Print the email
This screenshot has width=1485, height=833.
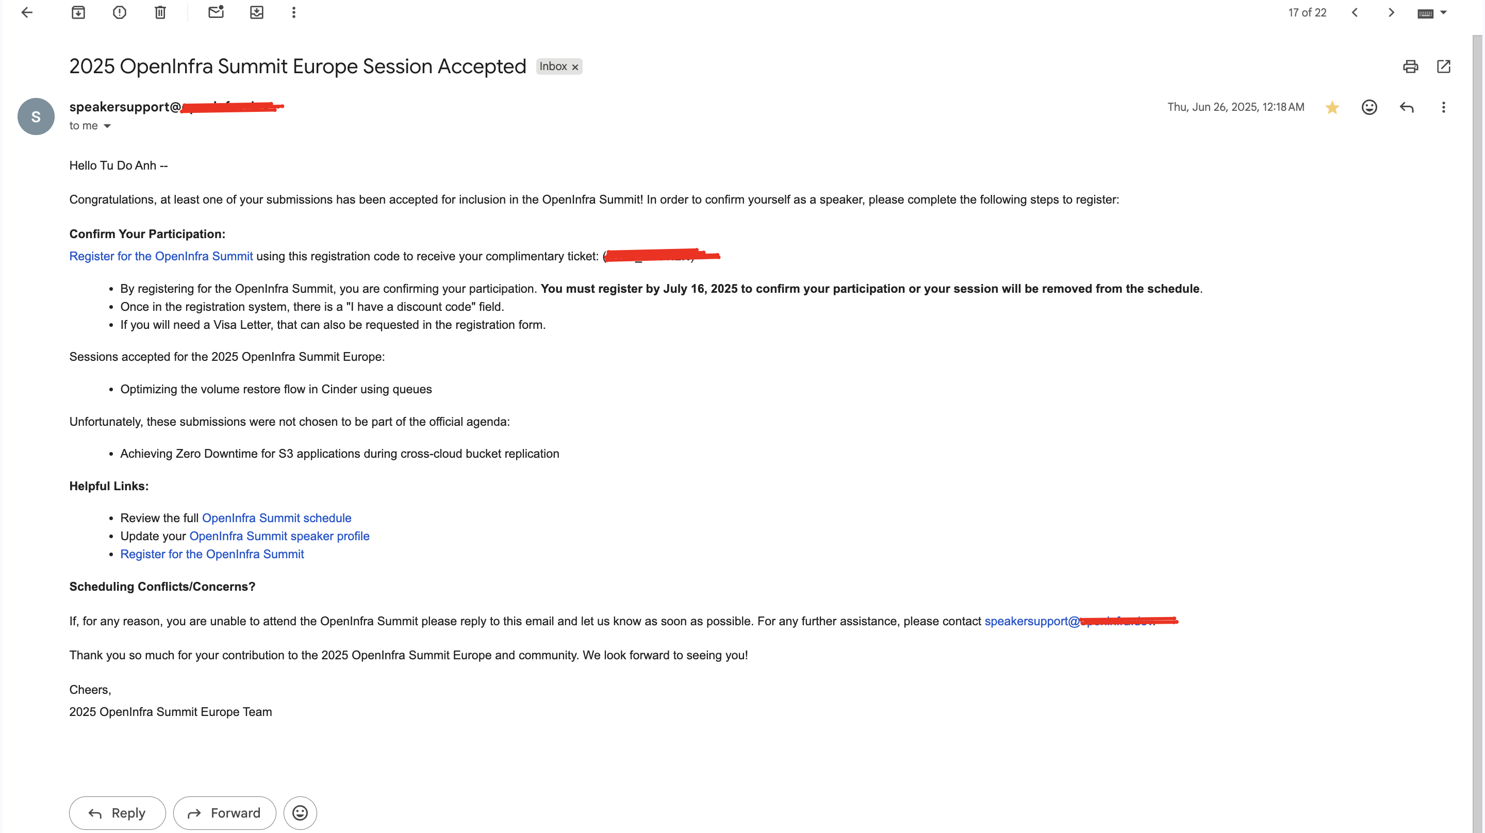1411,67
